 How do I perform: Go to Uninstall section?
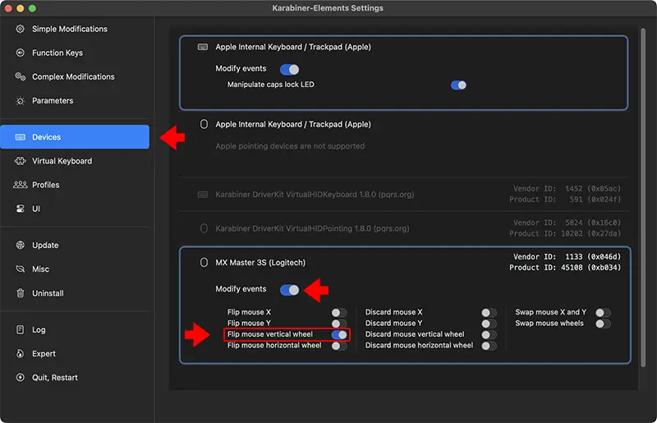[x=75, y=293]
